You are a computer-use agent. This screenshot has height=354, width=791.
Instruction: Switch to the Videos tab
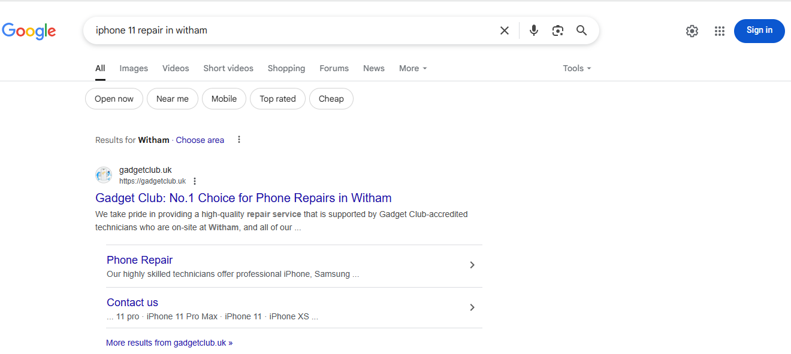click(x=176, y=68)
